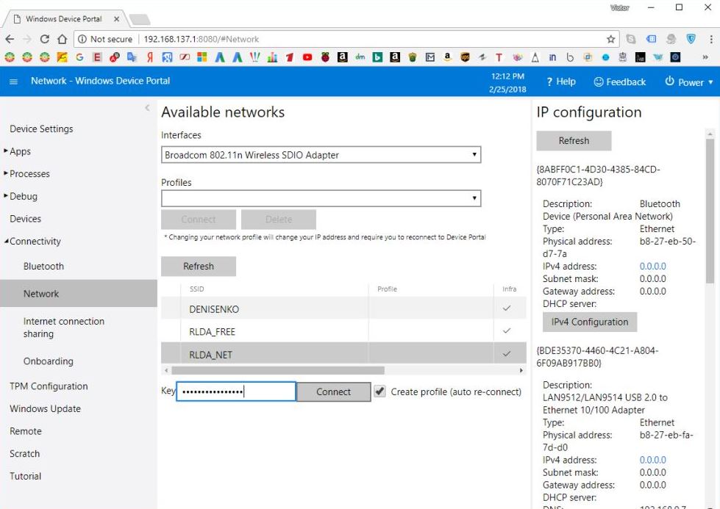Open the Tutorial page
Image resolution: width=720 pixels, height=509 pixels.
25,476
